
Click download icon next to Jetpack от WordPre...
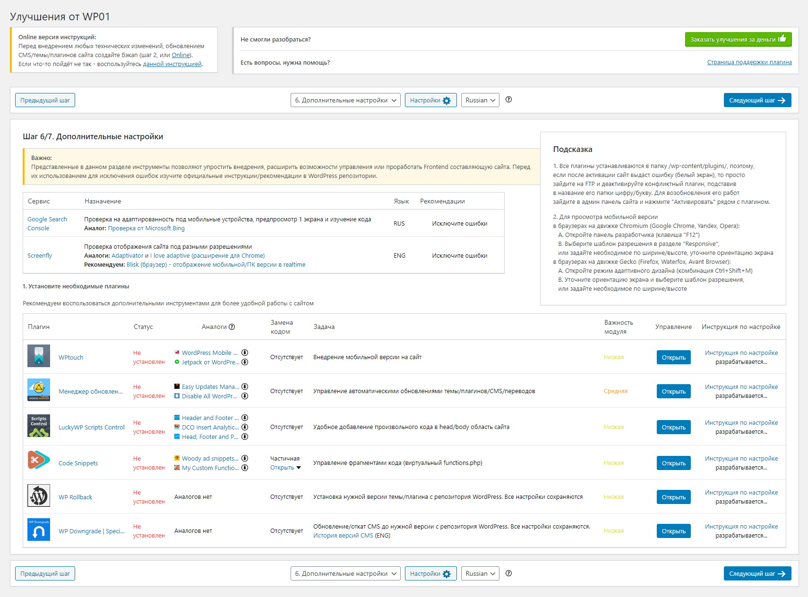[x=245, y=362]
